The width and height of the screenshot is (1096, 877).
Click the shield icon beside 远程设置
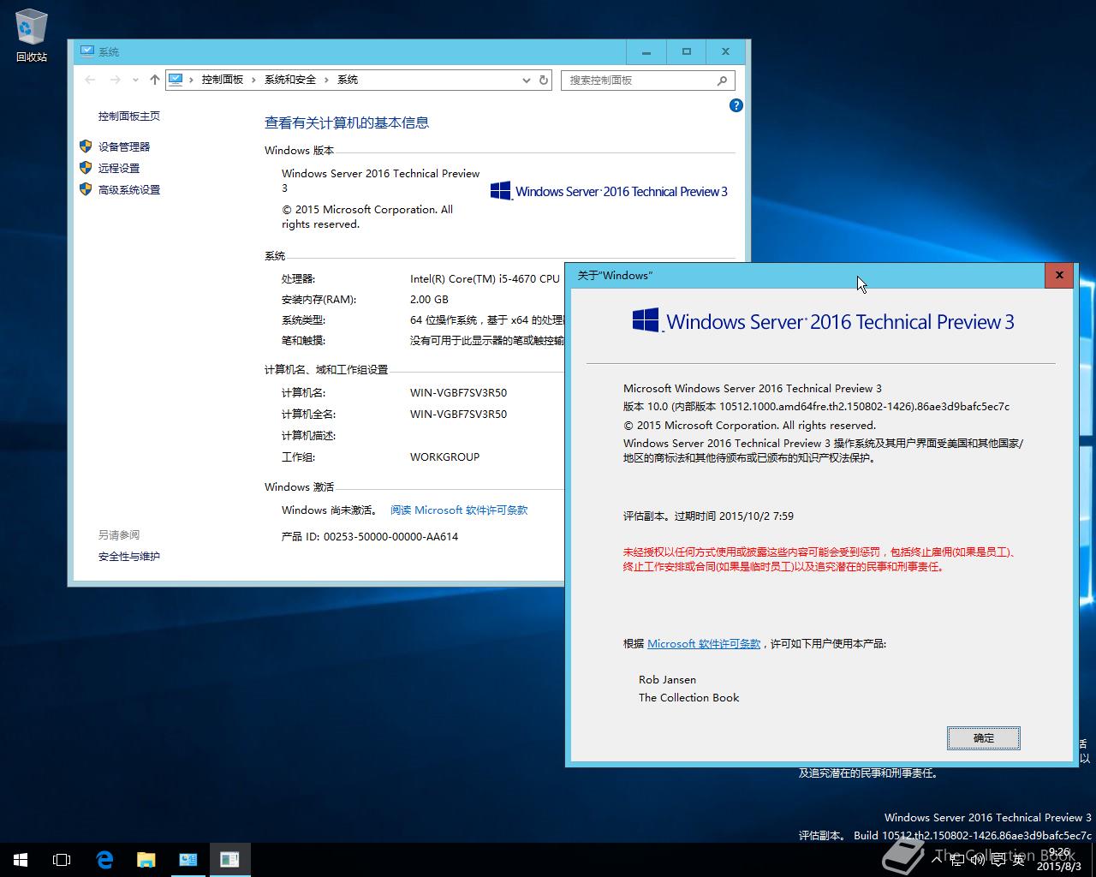[x=85, y=168]
